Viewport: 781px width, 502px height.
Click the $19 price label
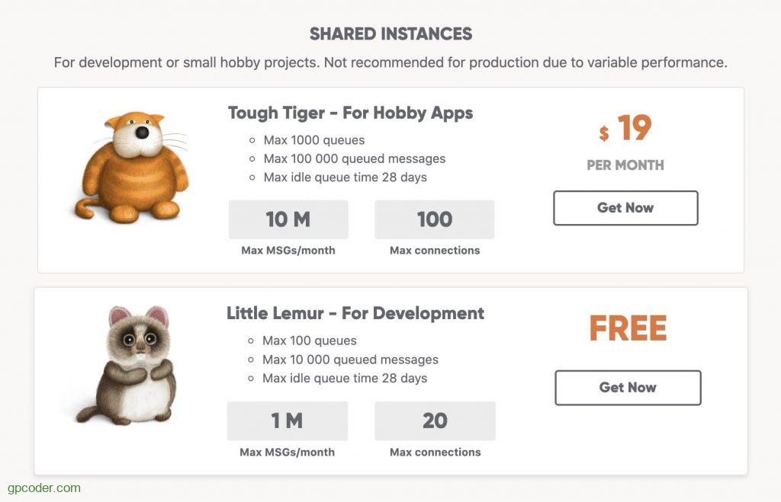625,129
